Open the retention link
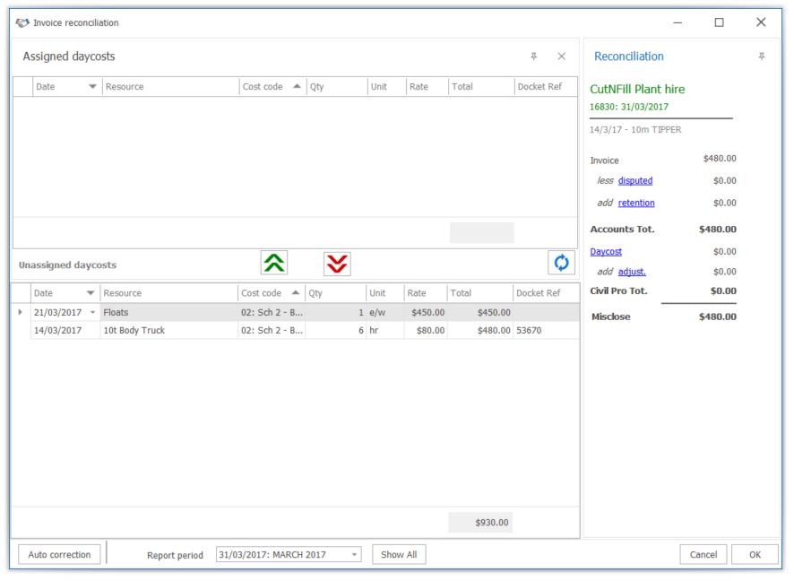Image resolution: width=794 pixels, height=581 pixels. (x=636, y=204)
